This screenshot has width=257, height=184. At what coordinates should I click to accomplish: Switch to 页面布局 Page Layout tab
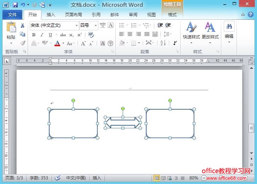[73, 15]
